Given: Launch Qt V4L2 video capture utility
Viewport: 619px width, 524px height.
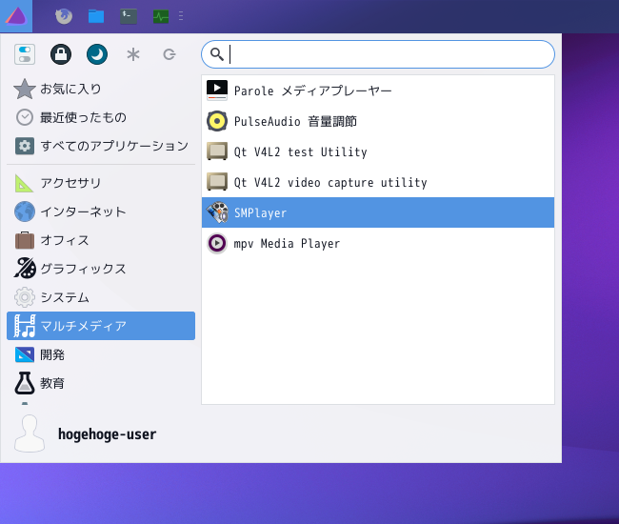Looking at the screenshot, I should coord(378,182).
